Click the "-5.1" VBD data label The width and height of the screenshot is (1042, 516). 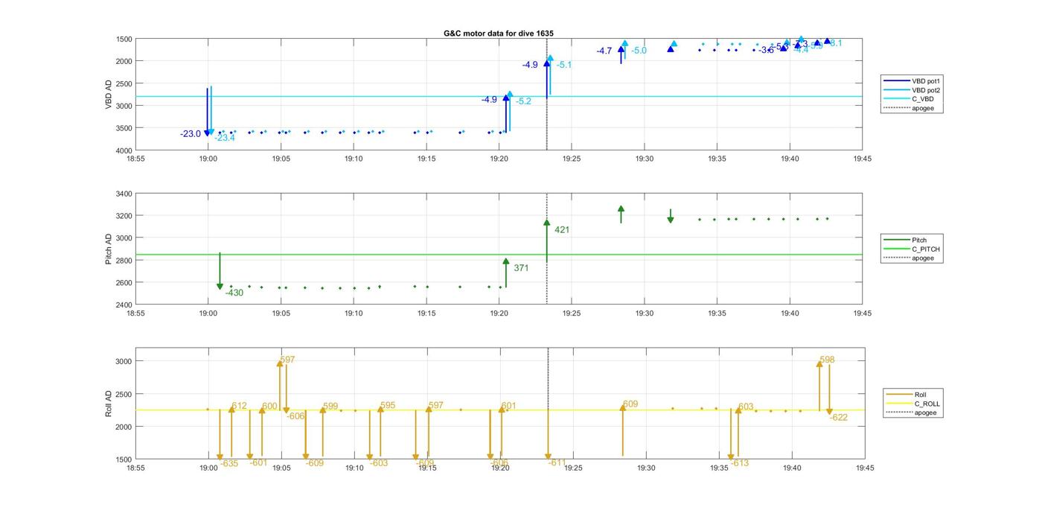point(564,66)
